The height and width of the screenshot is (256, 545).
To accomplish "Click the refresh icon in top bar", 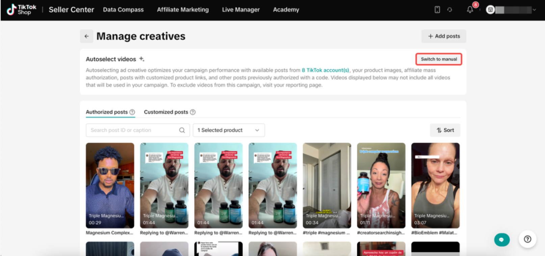I will click(x=449, y=9).
